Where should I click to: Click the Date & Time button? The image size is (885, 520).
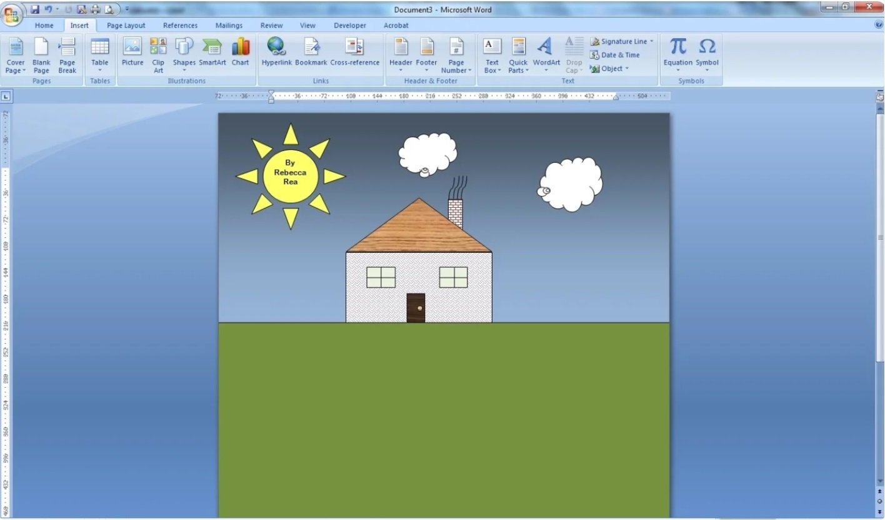(x=614, y=55)
